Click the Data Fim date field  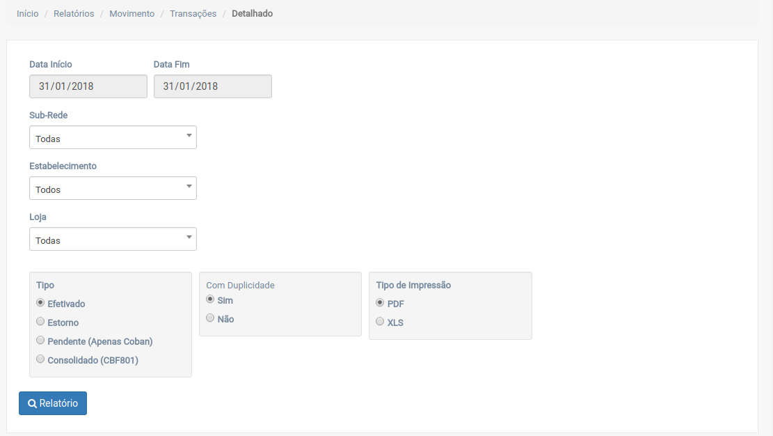pyautogui.click(x=212, y=86)
